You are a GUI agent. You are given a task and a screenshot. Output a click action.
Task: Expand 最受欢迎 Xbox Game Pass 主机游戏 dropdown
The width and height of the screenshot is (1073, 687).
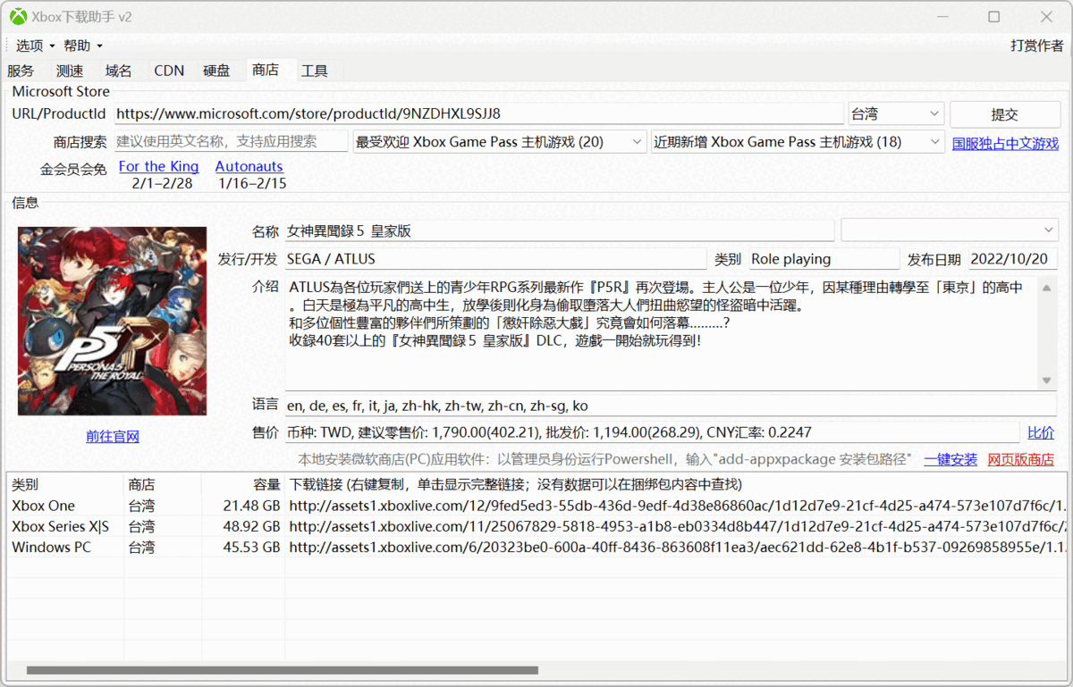(500, 141)
